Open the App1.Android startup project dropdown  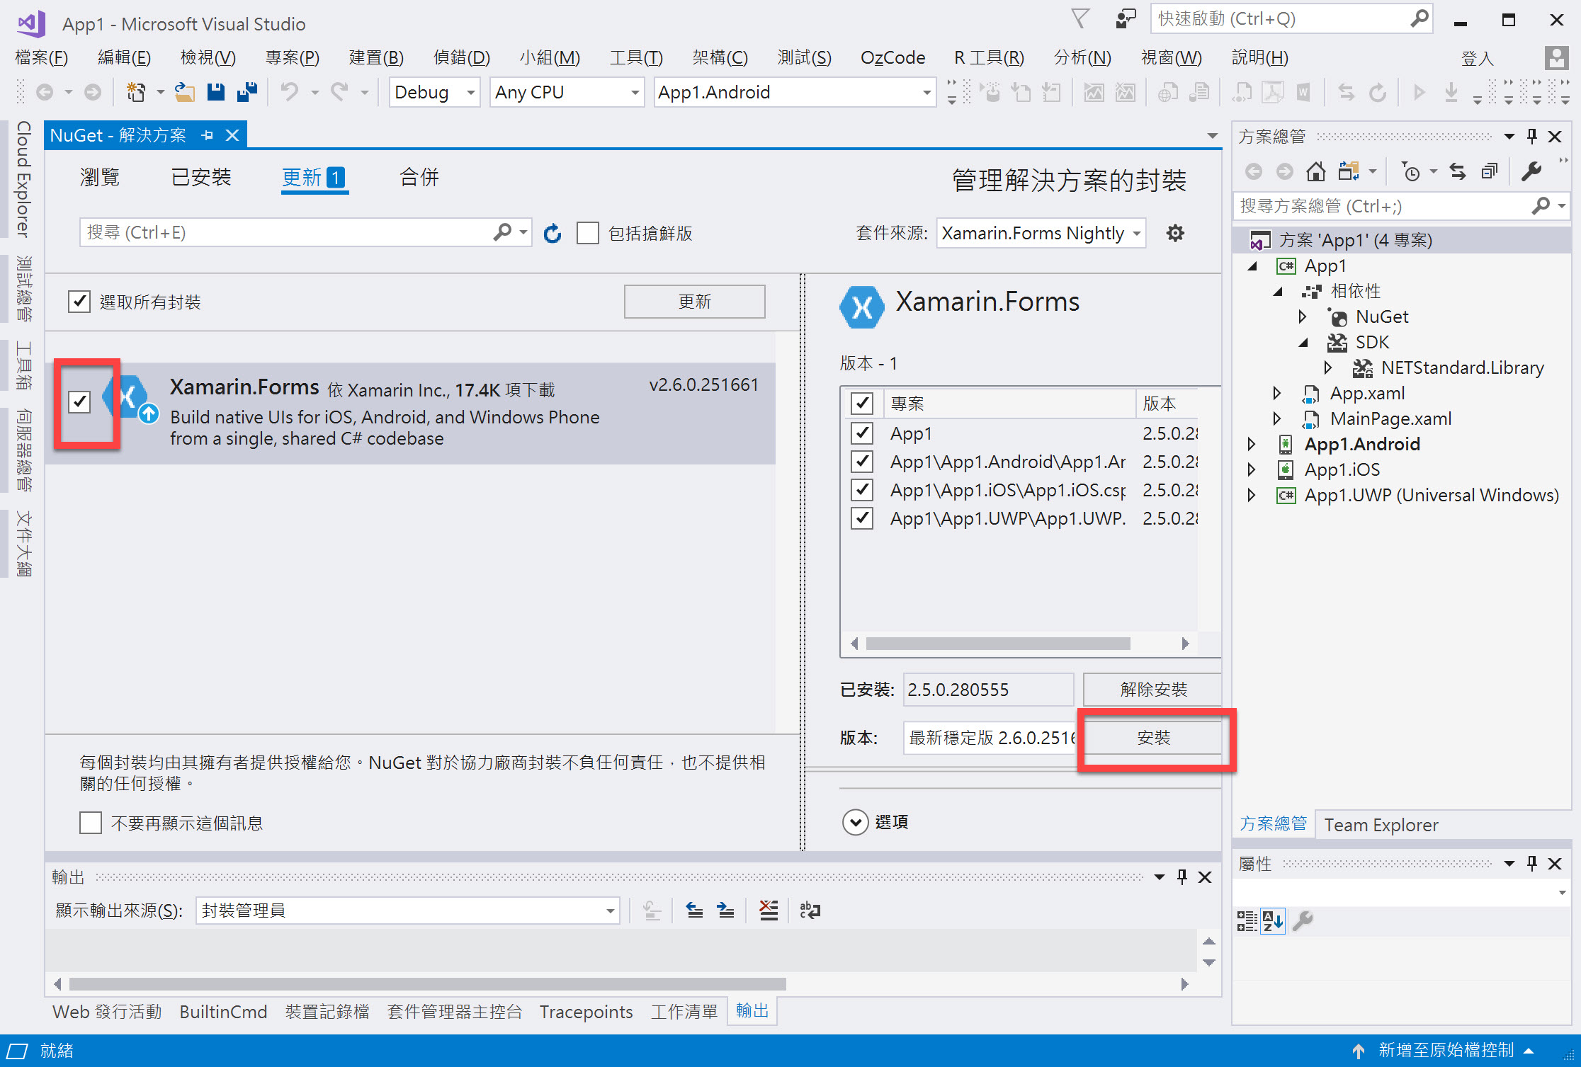(x=795, y=92)
